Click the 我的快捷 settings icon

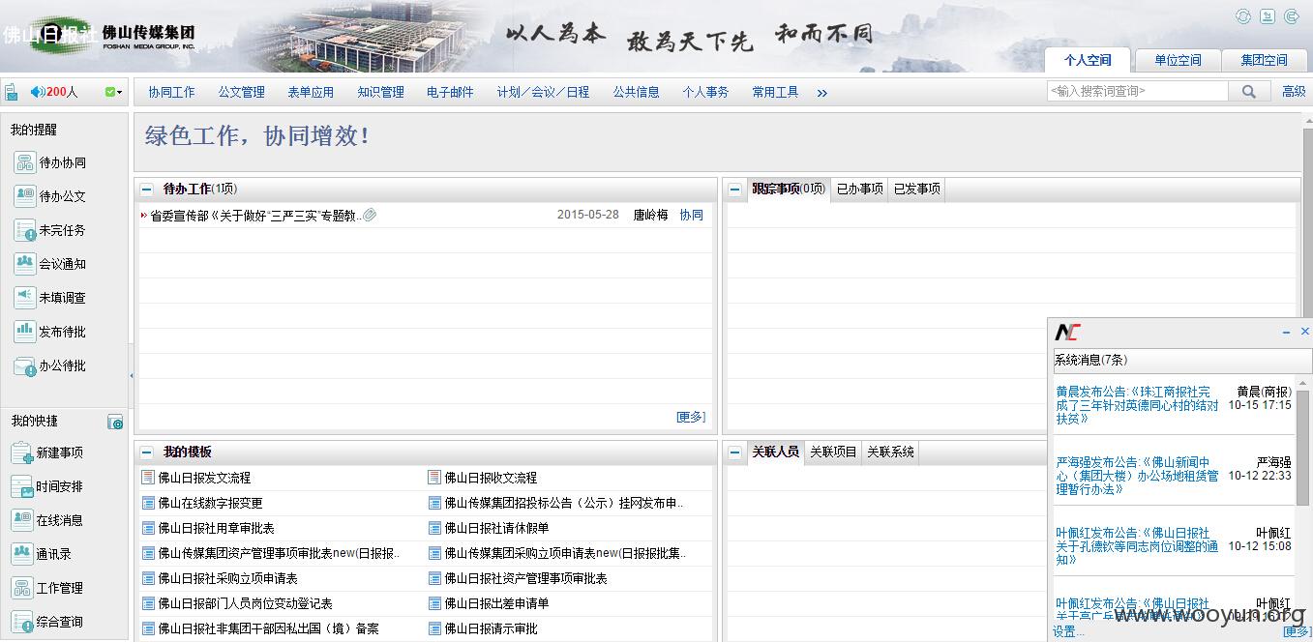[x=115, y=423]
